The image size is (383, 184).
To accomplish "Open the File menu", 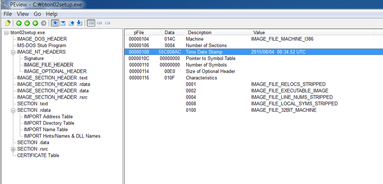I will (8, 14).
